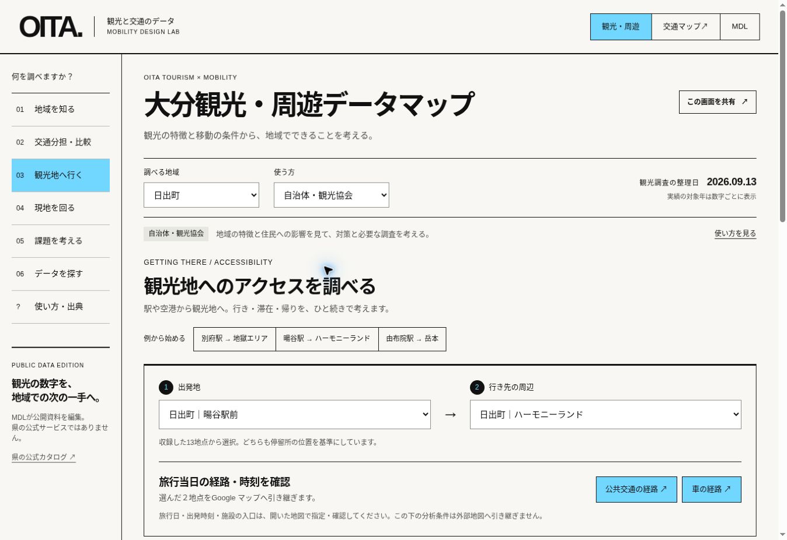Click the 旅行当日の経路・時刻を確認 heading

click(225, 482)
